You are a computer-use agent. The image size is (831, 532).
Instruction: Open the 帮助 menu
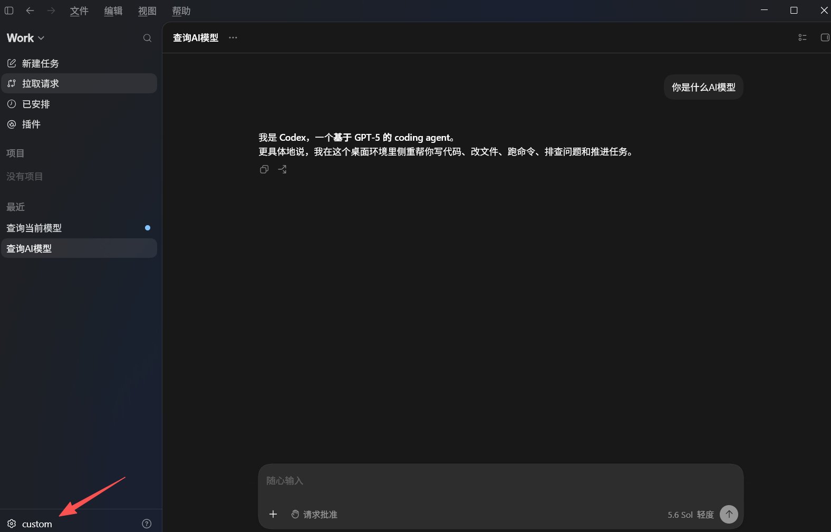(x=181, y=11)
